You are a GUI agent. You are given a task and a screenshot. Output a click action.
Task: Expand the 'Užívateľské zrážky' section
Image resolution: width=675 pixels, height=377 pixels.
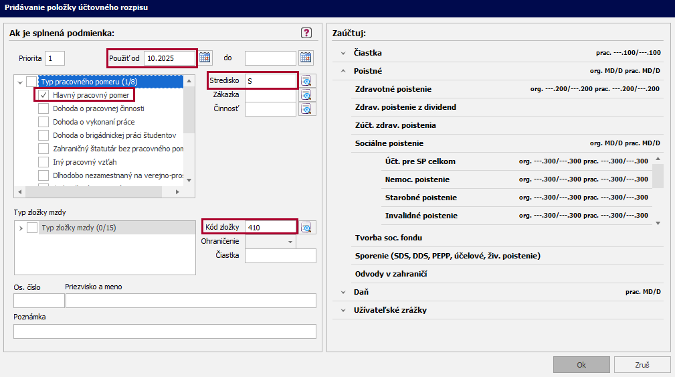(343, 310)
